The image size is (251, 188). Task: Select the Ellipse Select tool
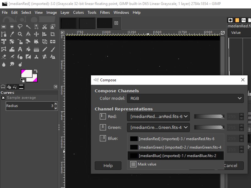tap(12, 27)
